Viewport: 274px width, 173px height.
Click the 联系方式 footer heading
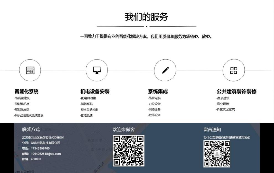(x=31, y=130)
